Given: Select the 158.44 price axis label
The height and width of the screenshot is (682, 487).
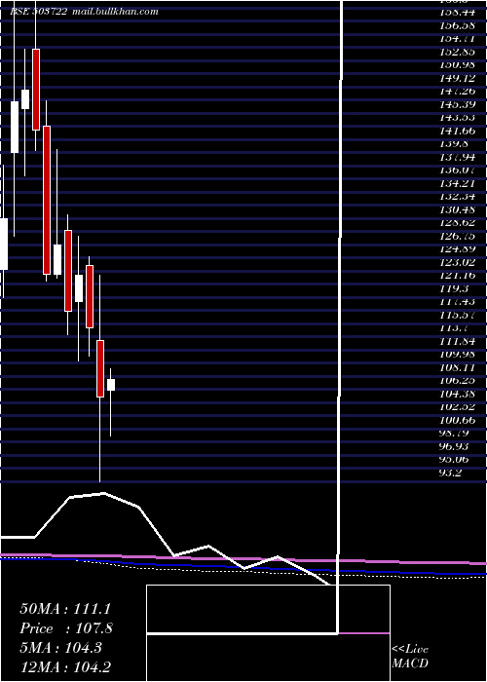Looking at the screenshot, I should pyautogui.click(x=457, y=12).
